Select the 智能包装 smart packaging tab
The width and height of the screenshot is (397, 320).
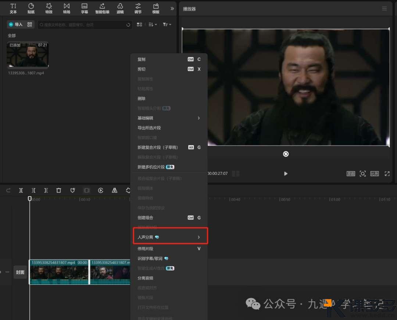(102, 8)
